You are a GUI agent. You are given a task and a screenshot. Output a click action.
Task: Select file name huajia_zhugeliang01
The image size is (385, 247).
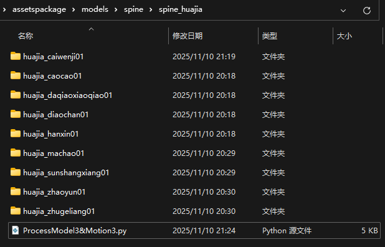click(x=59, y=211)
